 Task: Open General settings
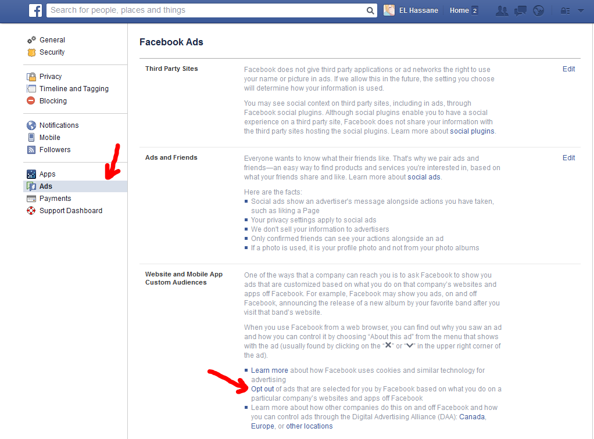(52, 39)
